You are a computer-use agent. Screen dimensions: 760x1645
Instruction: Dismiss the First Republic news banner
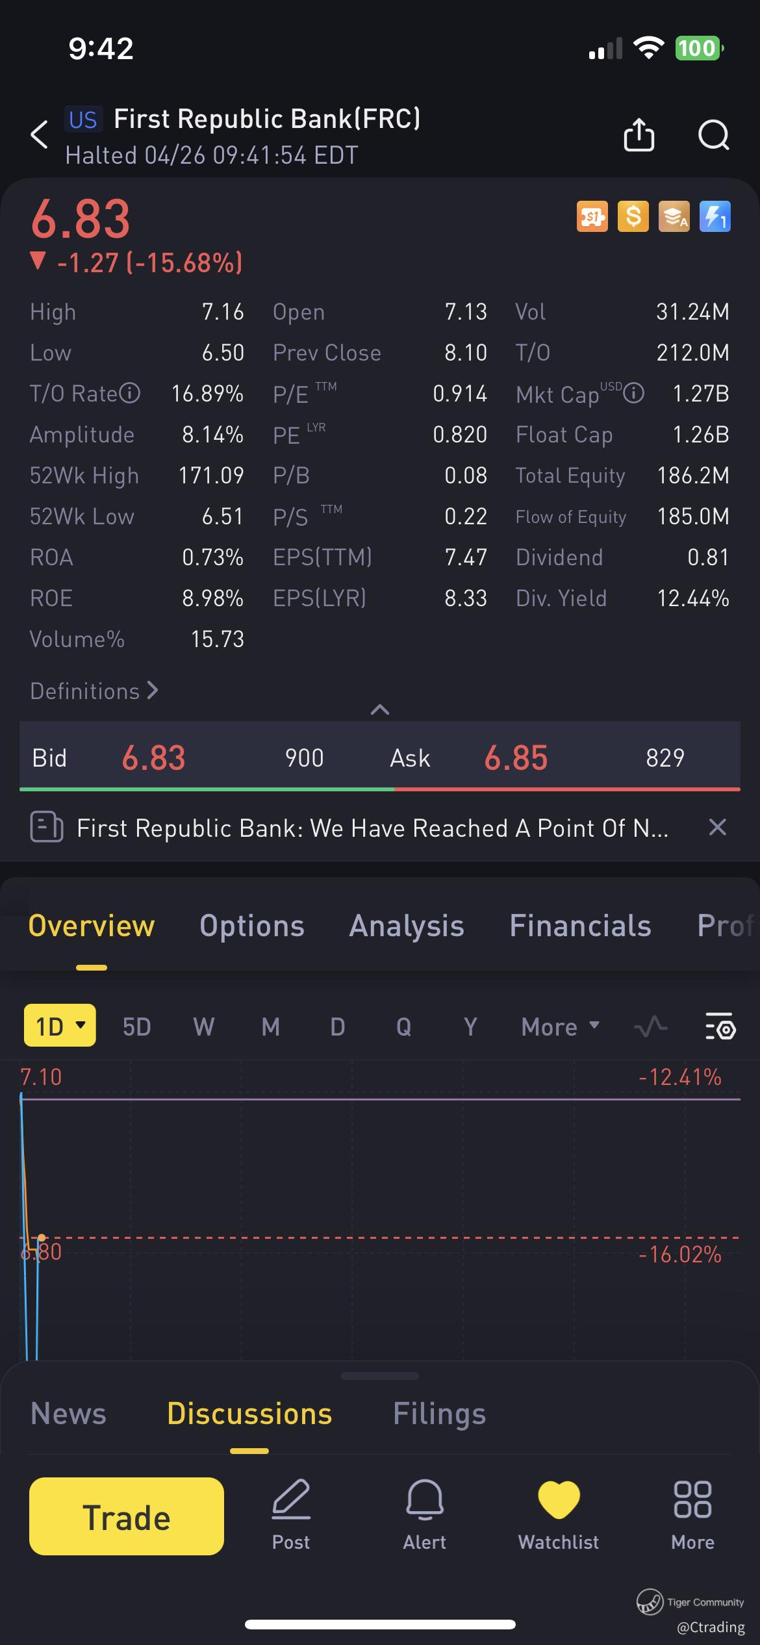click(x=717, y=827)
